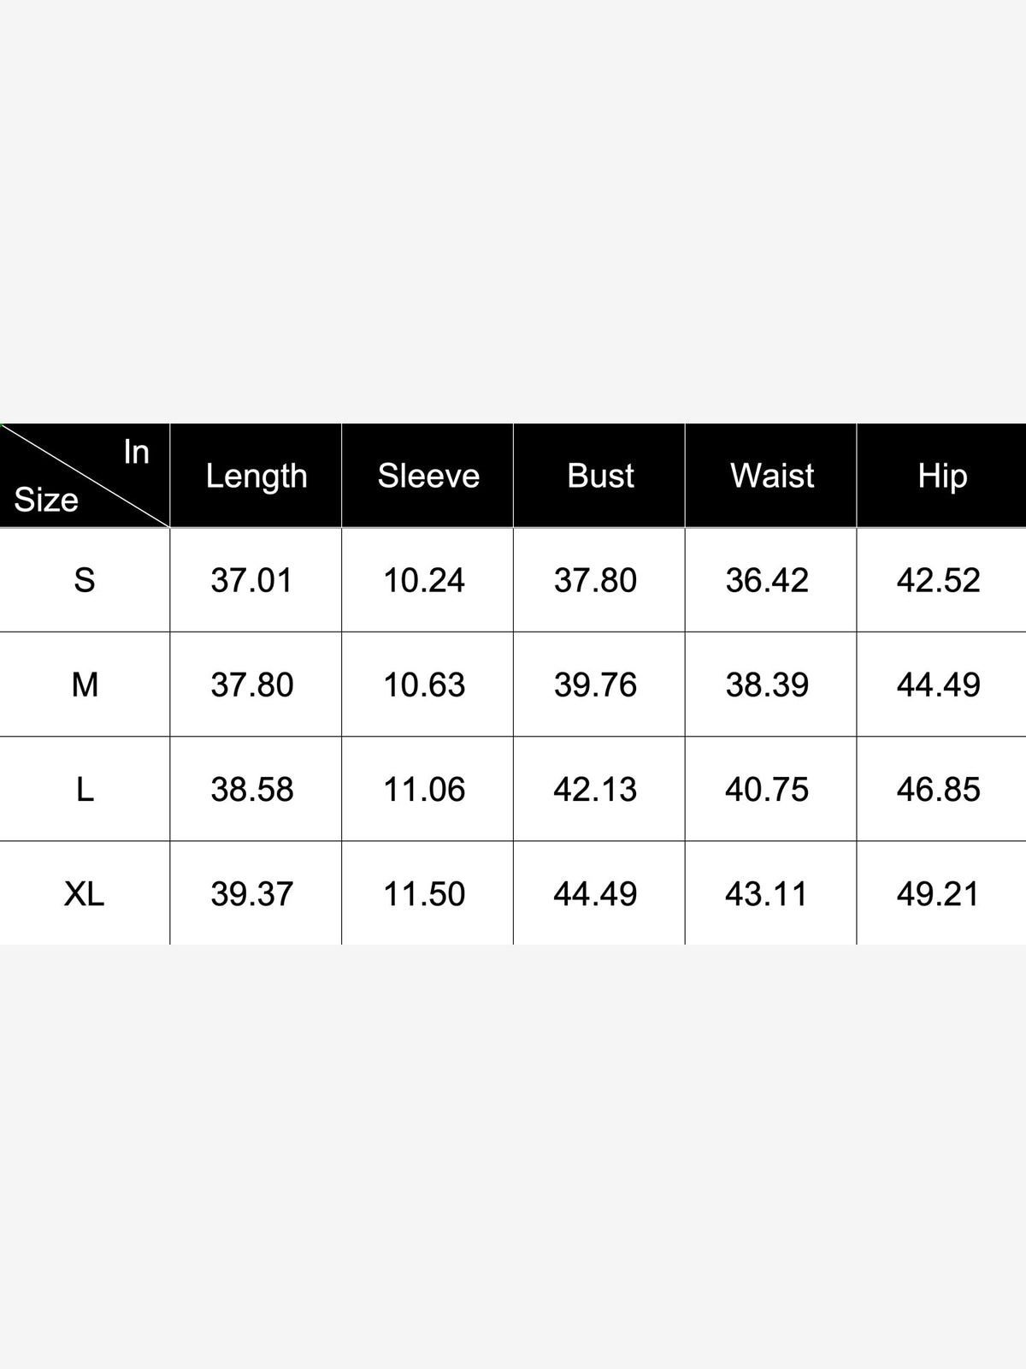Click the 36.42 waist value
The height and width of the screenshot is (1369, 1026).
(x=767, y=580)
